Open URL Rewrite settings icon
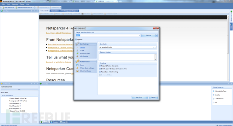This screenshot has width=233, height=126. tap(77, 56)
